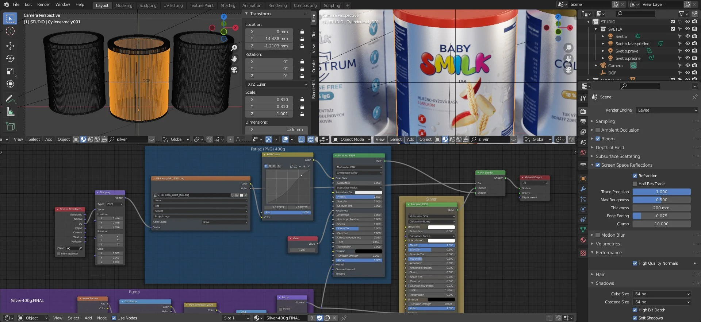The height and width of the screenshot is (322, 701).
Task: Enable Half Res Trace checkbox
Action: pyautogui.click(x=635, y=184)
